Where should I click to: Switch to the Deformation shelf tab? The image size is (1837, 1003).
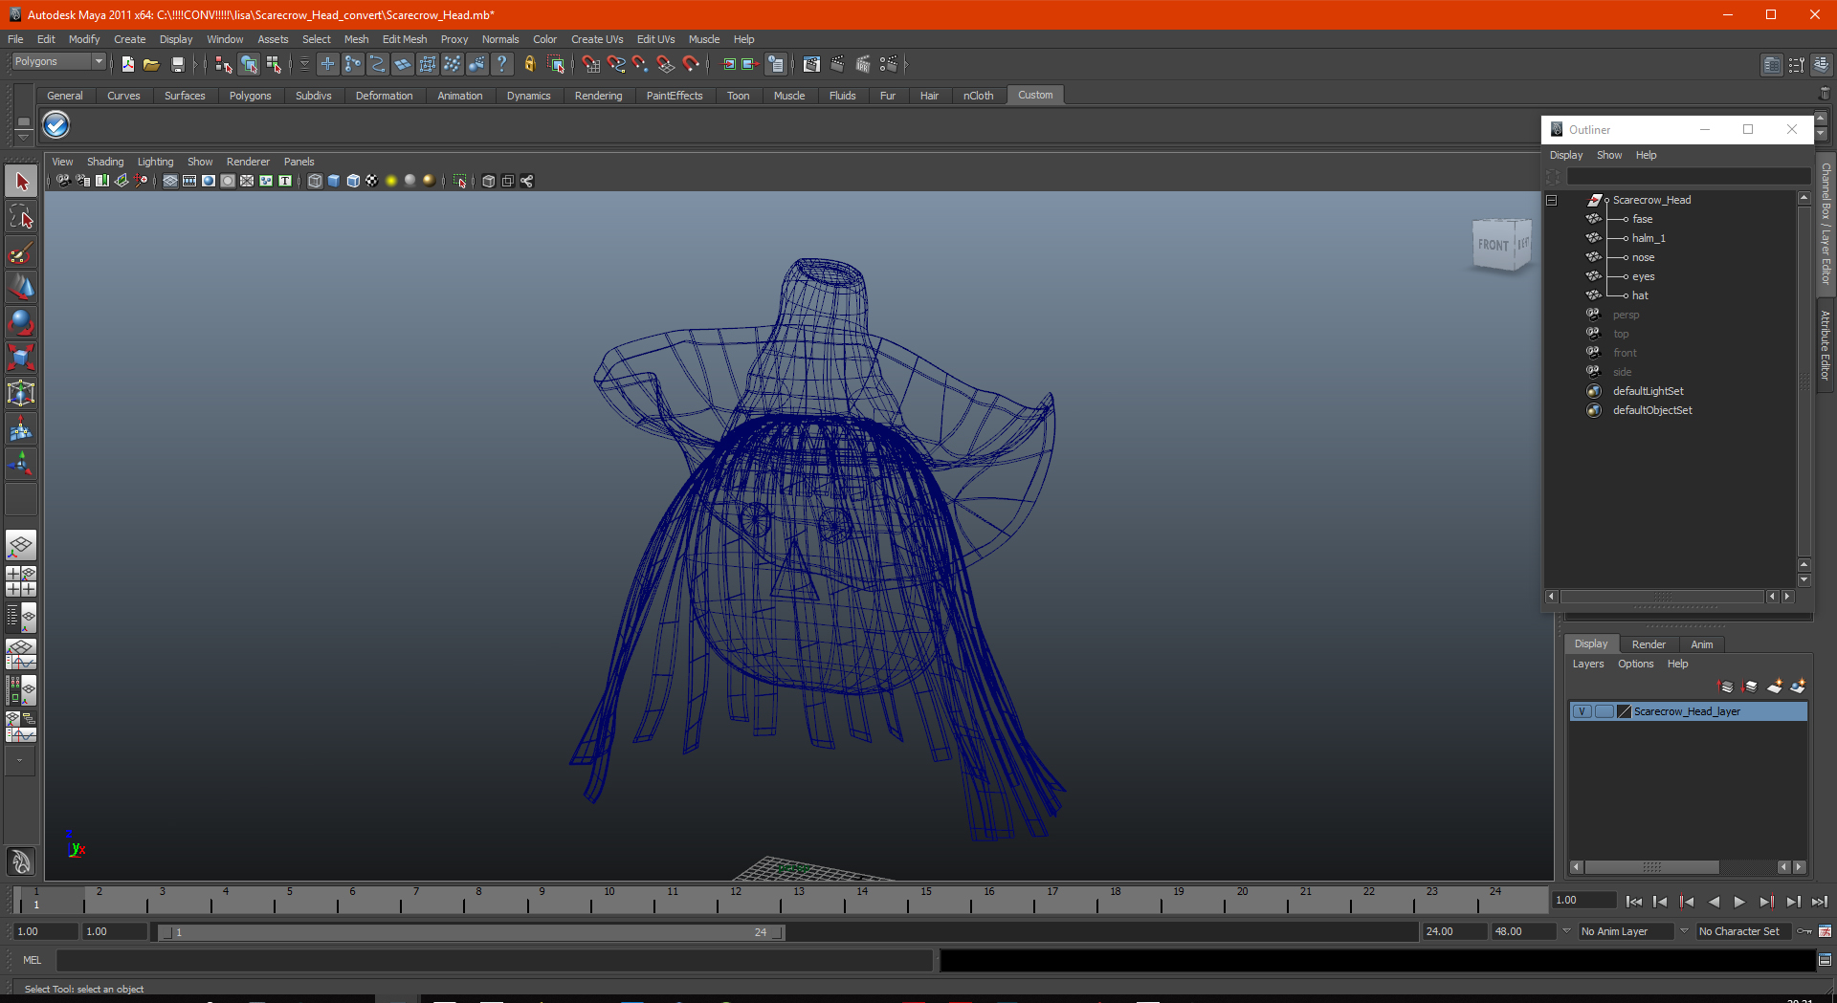384,96
